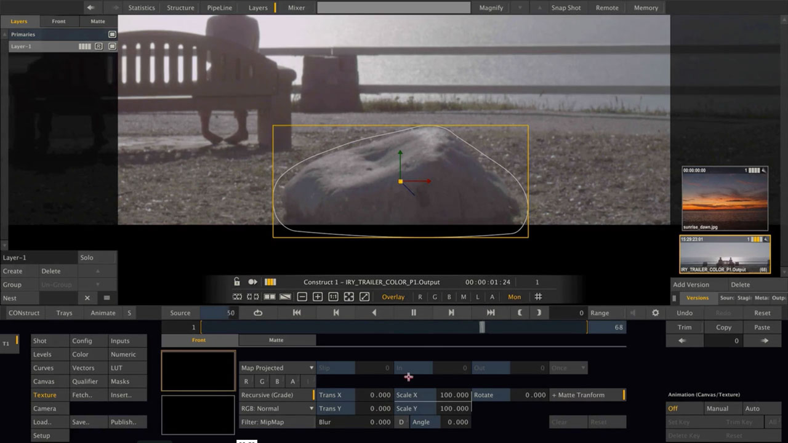Image resolution: width=788 pixels, height=443 pixels.
Task: Select the dual-frame view icon
Action: tap(253, 297)
